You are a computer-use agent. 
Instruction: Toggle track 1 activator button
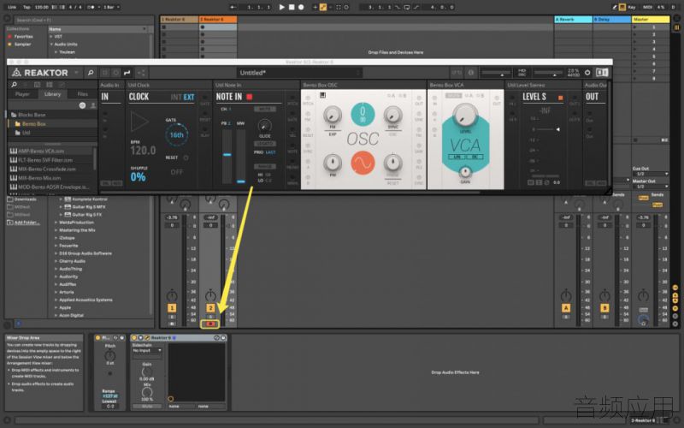172,308
